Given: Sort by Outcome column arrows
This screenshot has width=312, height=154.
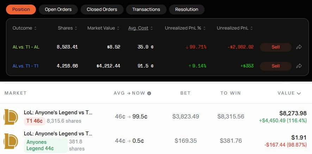Looking at the screenshot, I should (35, 28).
